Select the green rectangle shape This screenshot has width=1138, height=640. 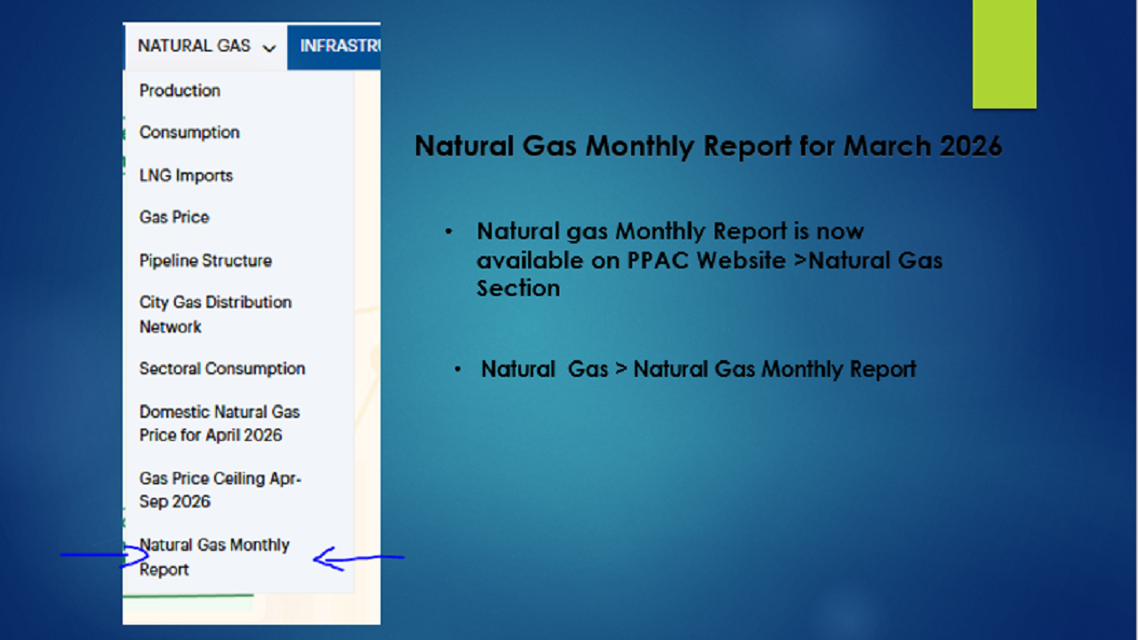1004,54
